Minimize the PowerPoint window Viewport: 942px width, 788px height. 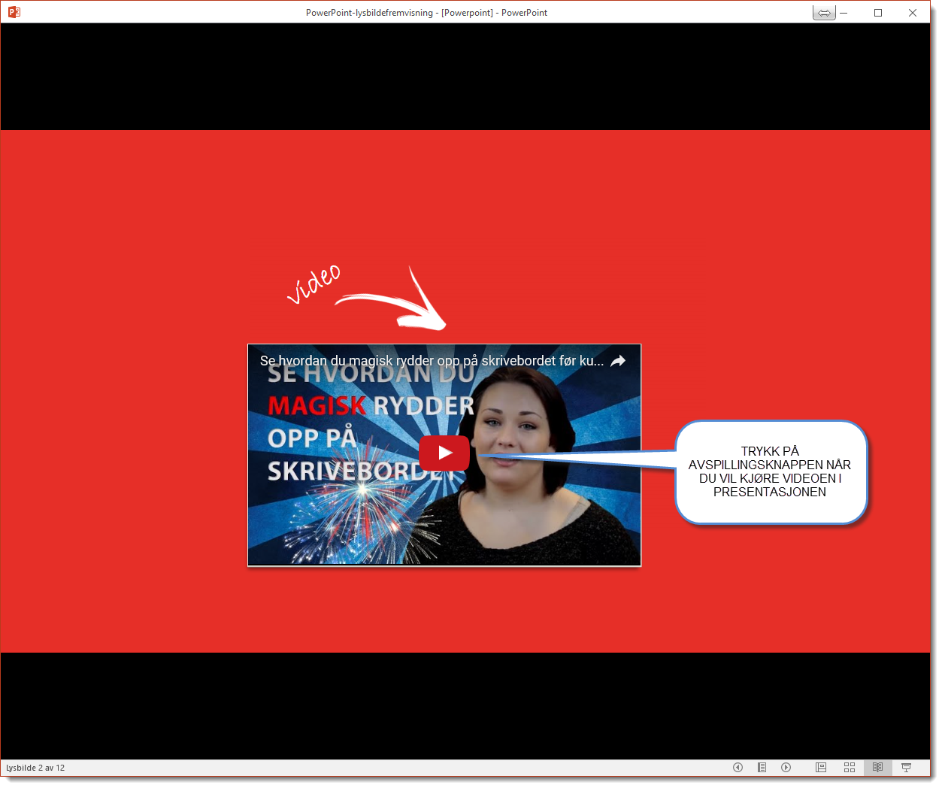(844, 13)
